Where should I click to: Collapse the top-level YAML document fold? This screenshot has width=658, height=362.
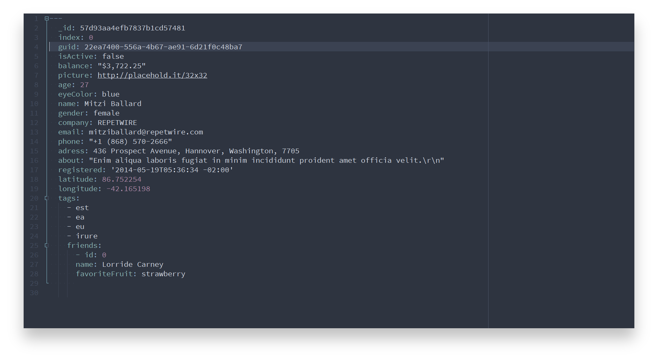46,19
